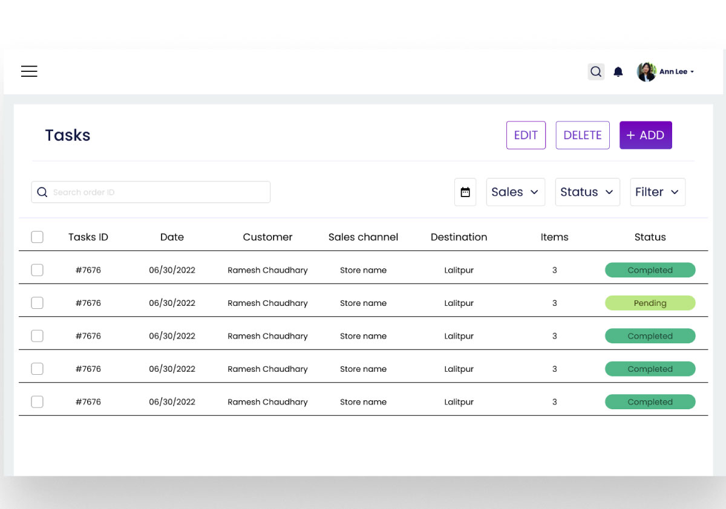Open the Ann Lee account menu arrow
The height and width of the screenshot is (509, 726).
tap(692, 72)
